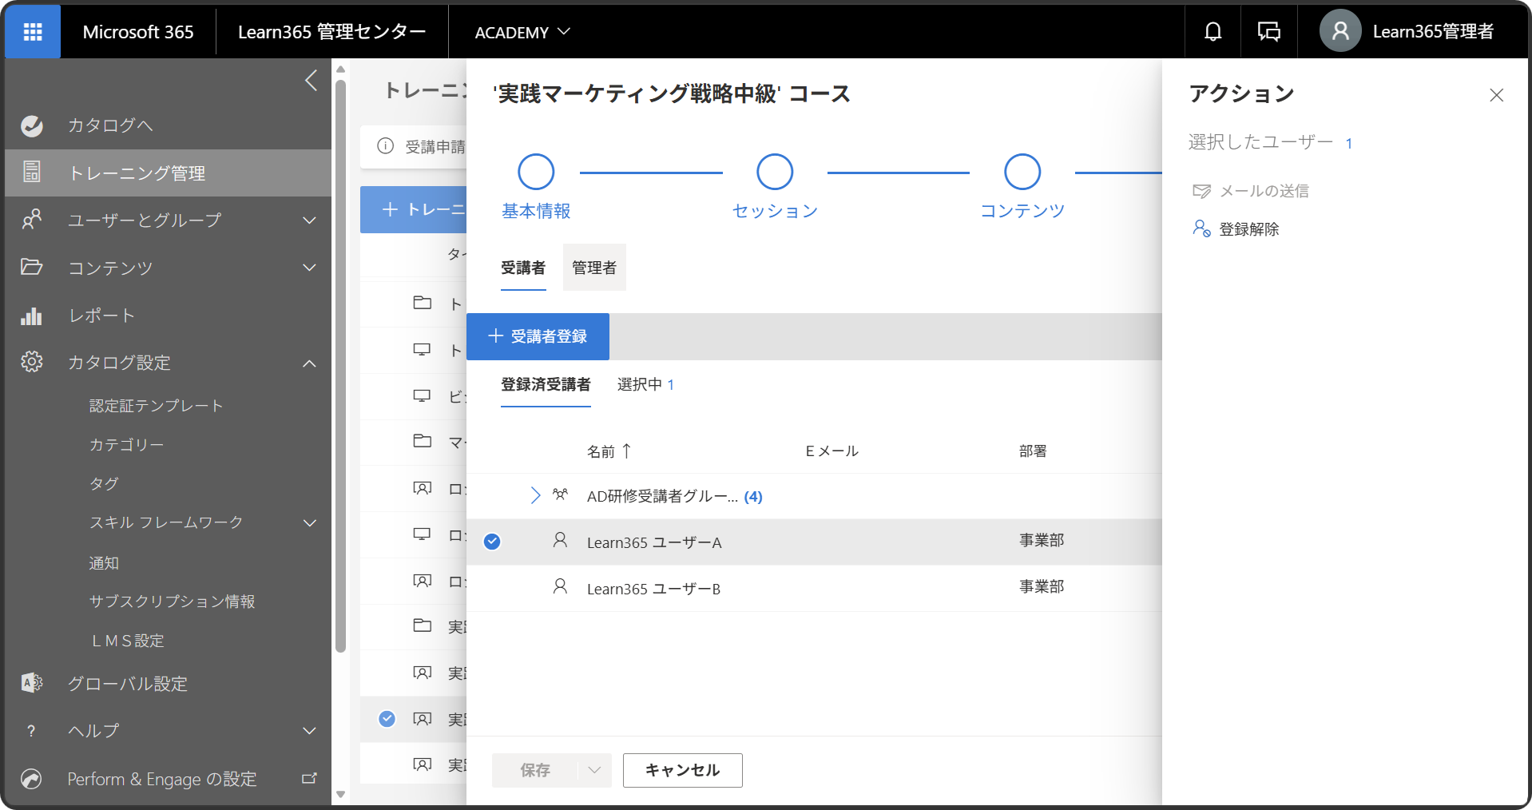Click the background list vertical scrollbar
This screenshot has height=810, width=1532.
point(341,367)
